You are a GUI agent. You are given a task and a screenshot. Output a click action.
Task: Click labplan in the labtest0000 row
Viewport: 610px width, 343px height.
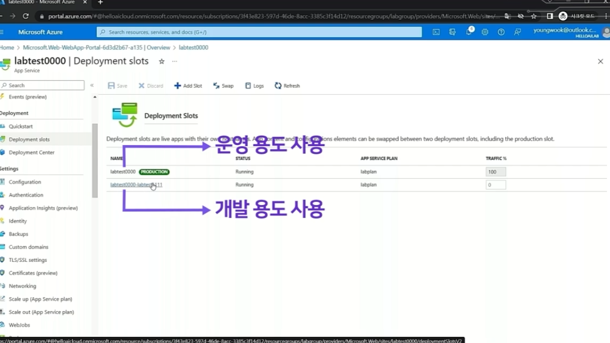pyautogui.click(x=369, y=172)
